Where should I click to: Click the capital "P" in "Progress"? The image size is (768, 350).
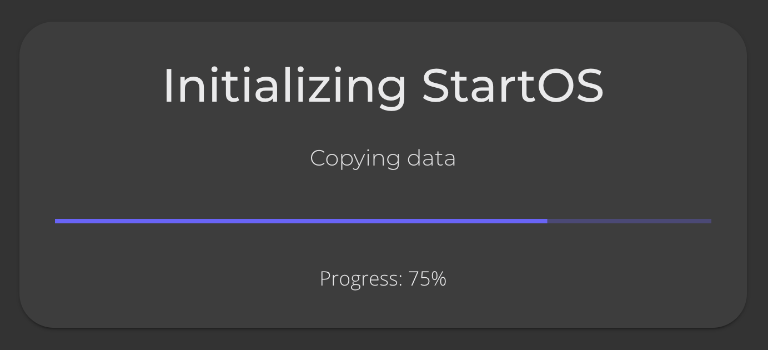[325, 278]
